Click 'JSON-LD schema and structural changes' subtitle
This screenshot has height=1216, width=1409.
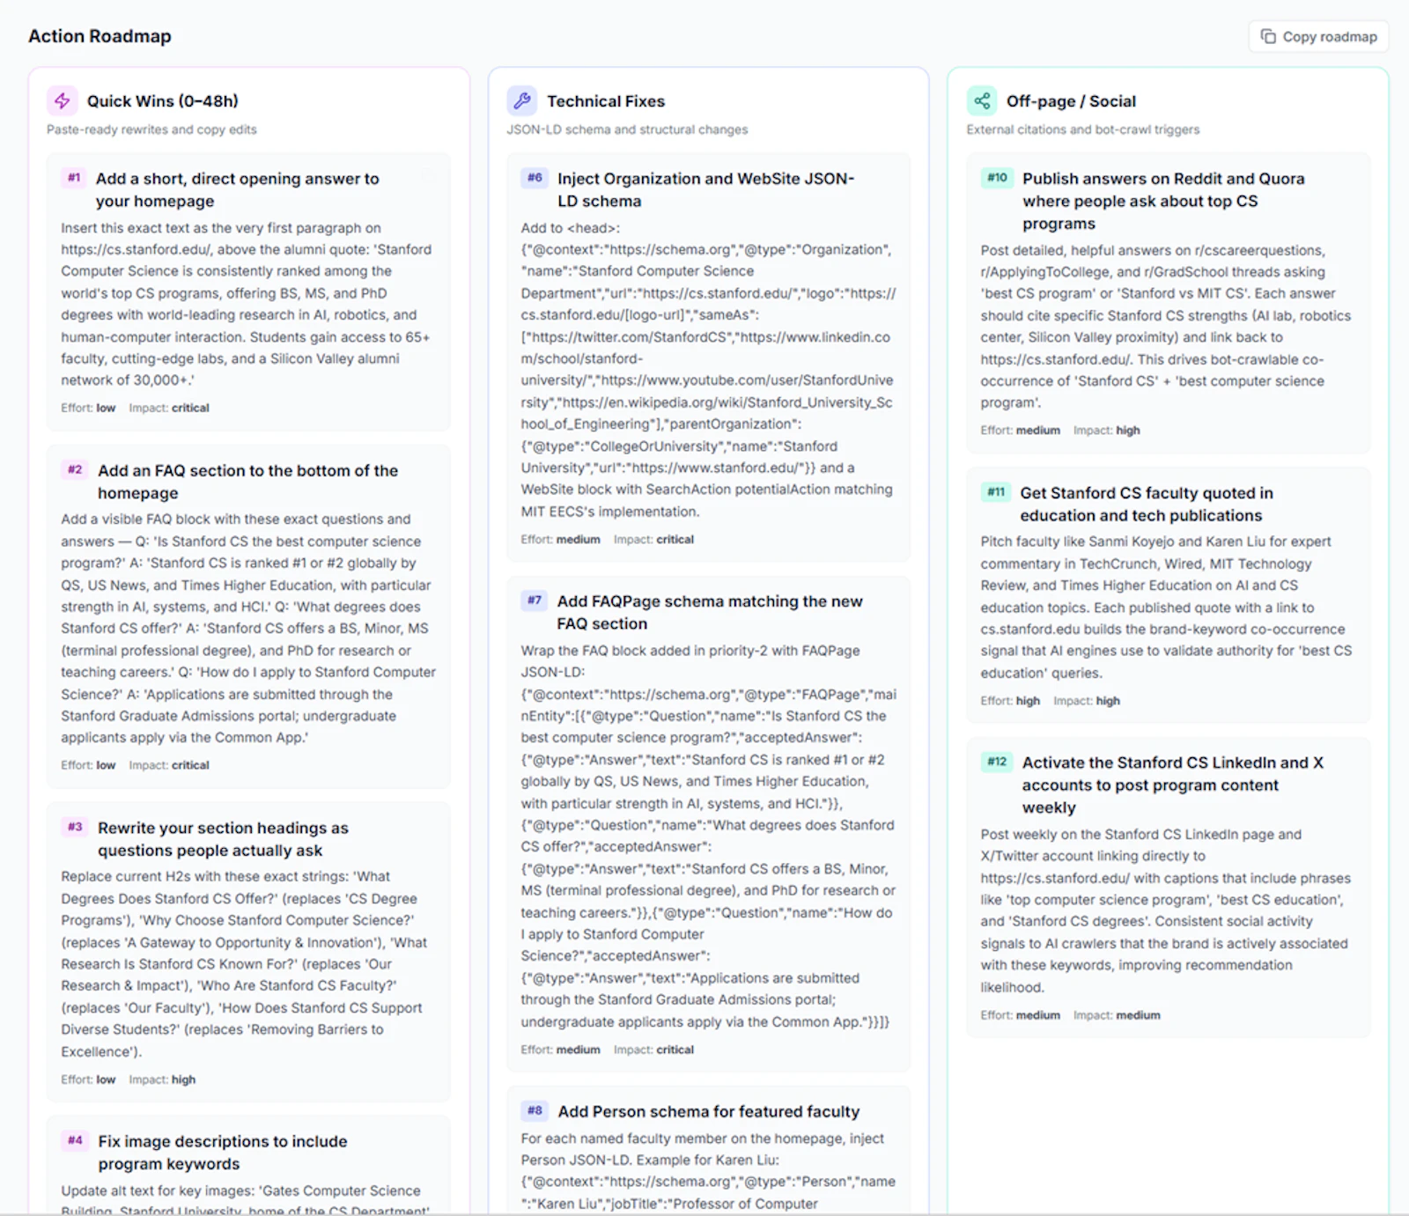(x=627, y=129)
